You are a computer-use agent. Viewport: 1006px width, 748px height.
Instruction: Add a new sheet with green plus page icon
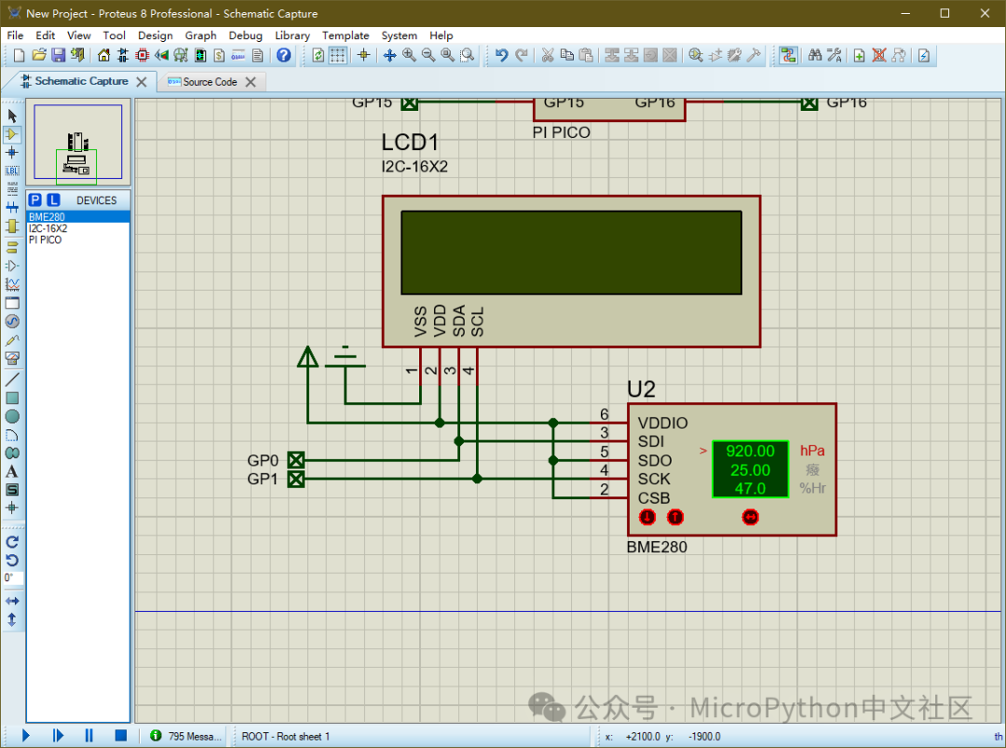859,56
